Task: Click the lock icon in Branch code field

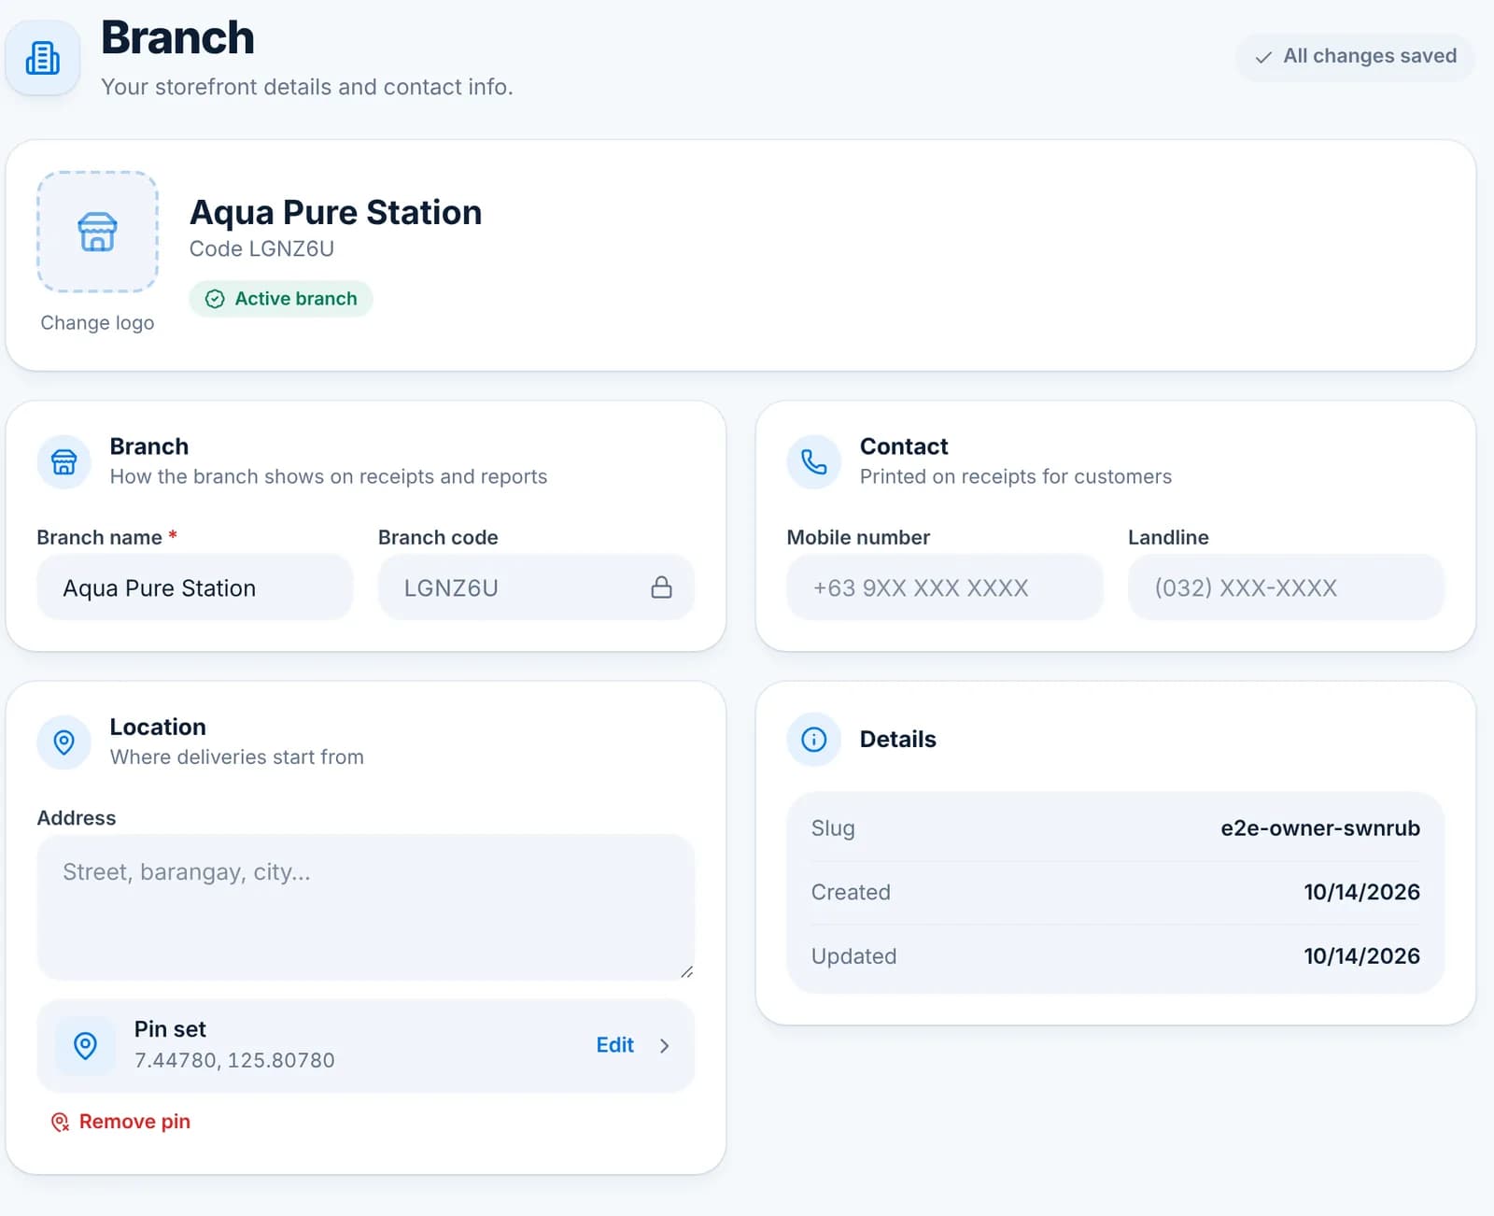Action: click(x=661, y=587)
